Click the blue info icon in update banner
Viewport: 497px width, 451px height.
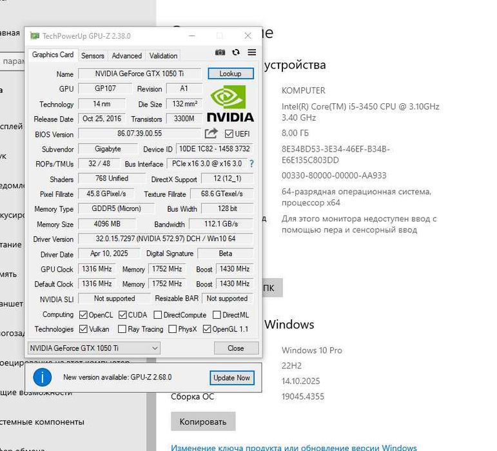click(42, 377)
